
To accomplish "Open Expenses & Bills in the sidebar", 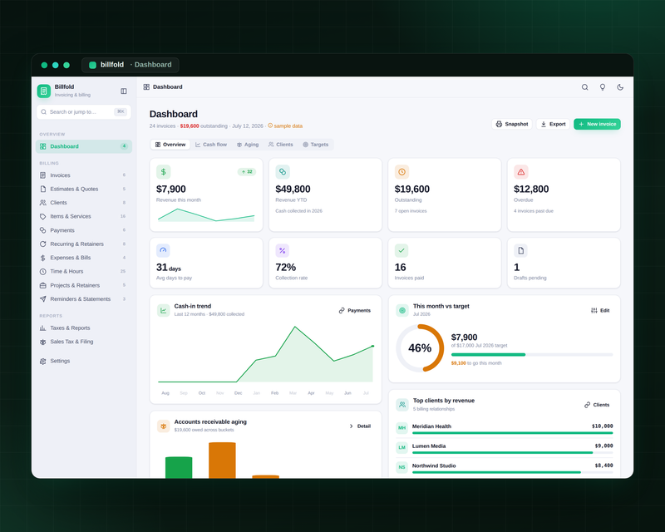I will [84, 258].
